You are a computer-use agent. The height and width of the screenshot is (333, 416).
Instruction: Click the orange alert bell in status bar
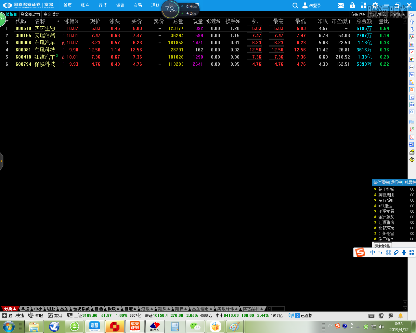(400, 315)
